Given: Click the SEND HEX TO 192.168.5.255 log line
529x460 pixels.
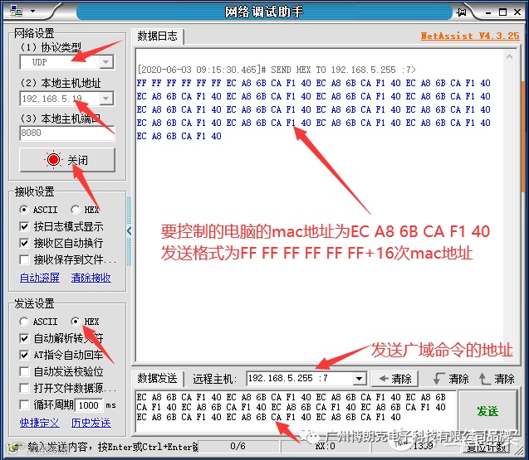Looking at the screenshot, I should [x=277, y=70].
